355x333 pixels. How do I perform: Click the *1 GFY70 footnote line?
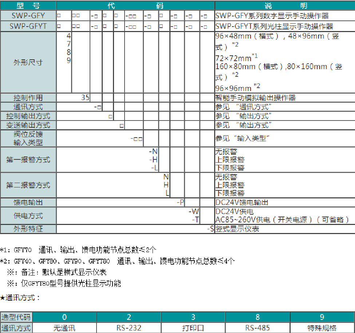(x=78, y=250)
